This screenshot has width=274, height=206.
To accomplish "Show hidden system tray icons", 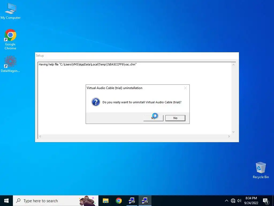I will [x=226, y=201].
